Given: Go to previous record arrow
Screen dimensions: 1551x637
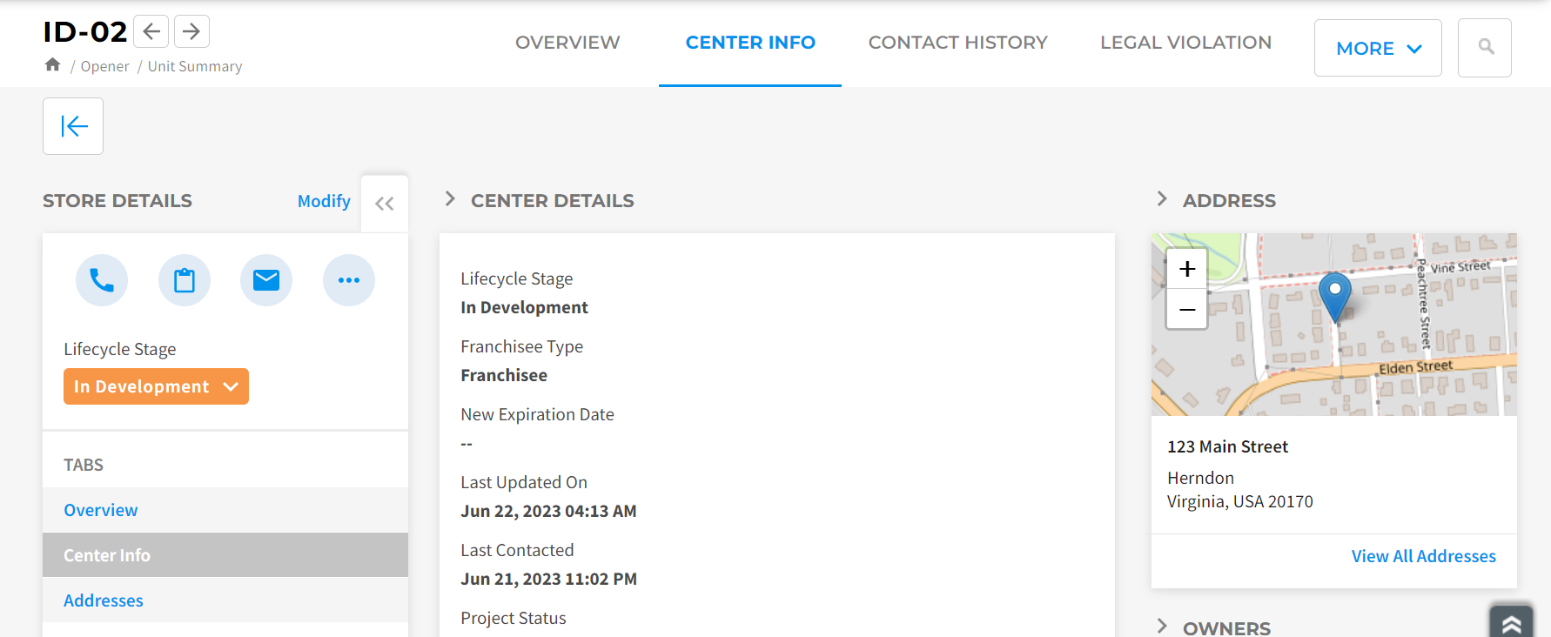Looking at the screenshot, I should coord(151,32).
